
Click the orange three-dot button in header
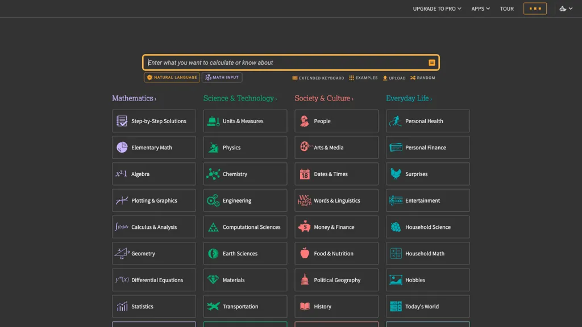tap(535, 9)
